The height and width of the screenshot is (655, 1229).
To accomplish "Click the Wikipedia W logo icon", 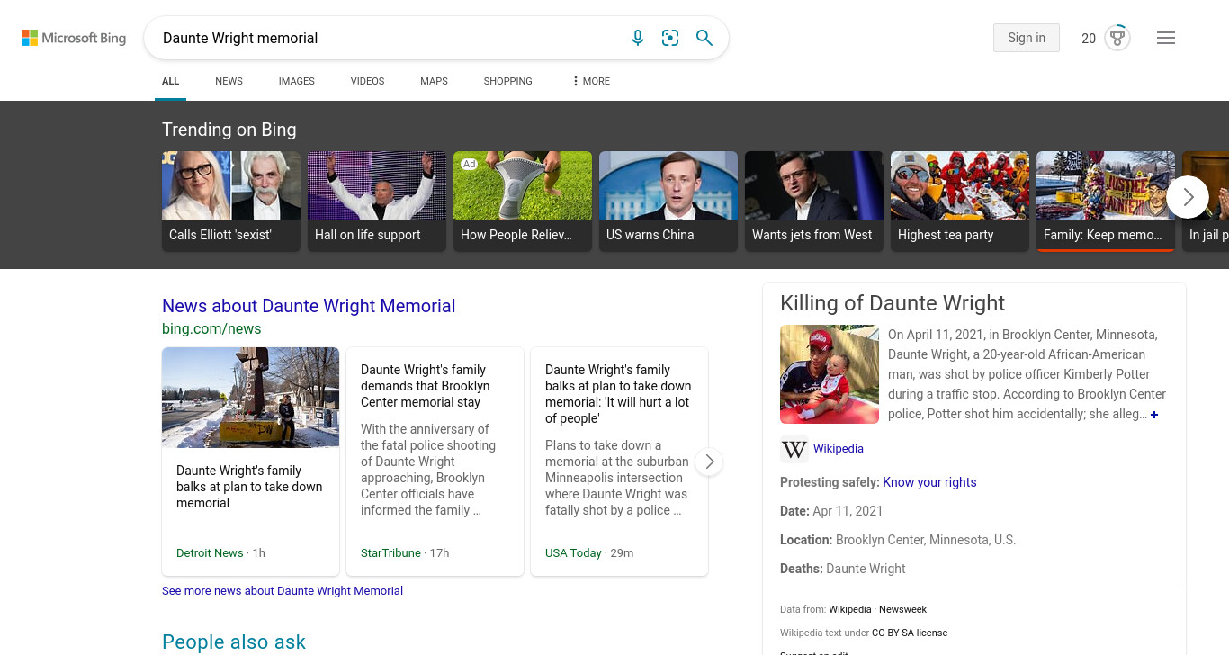I will point(794,449).
